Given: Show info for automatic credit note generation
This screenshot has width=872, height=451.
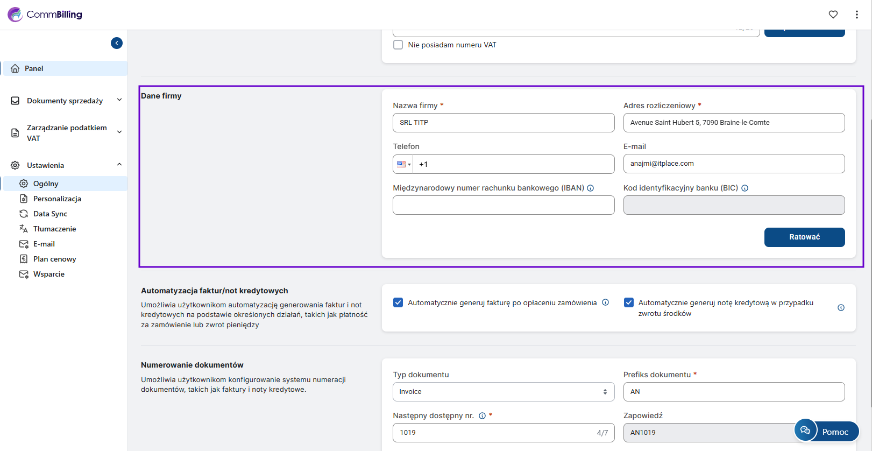Looking at the screenshot, I should (x=841, y=308).
